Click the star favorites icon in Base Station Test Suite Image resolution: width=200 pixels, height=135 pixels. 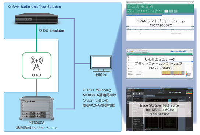[139, 94]
